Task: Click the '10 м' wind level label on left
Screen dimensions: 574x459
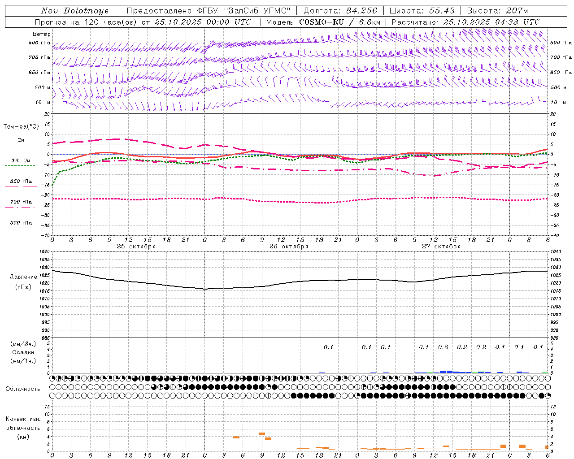Action: pyautogui.click(x=43, y=102)
